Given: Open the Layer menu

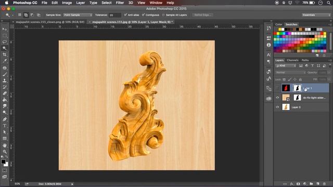Looking at the screenshot, I should tap(81, 3).
